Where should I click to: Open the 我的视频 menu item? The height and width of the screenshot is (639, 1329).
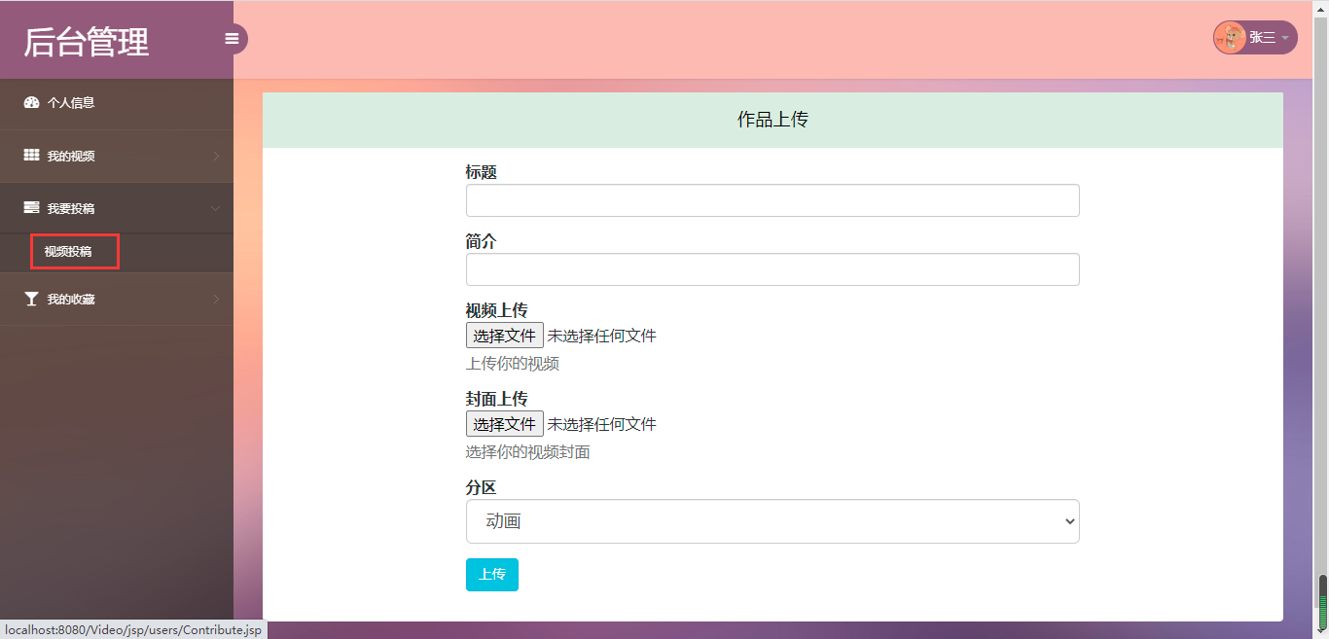pyautogui.click(x=117, y=156)
